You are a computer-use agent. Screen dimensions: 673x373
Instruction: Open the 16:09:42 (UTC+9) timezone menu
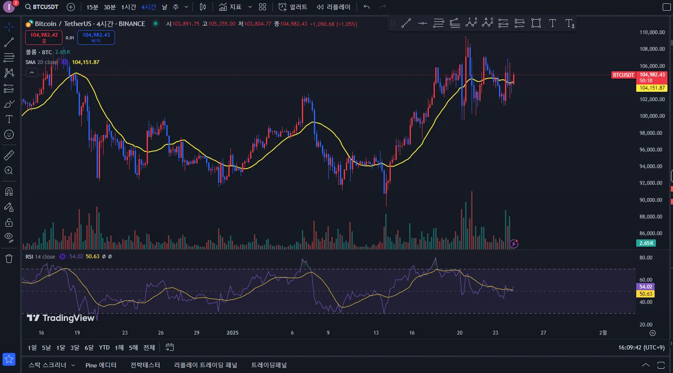pos(641,347)
